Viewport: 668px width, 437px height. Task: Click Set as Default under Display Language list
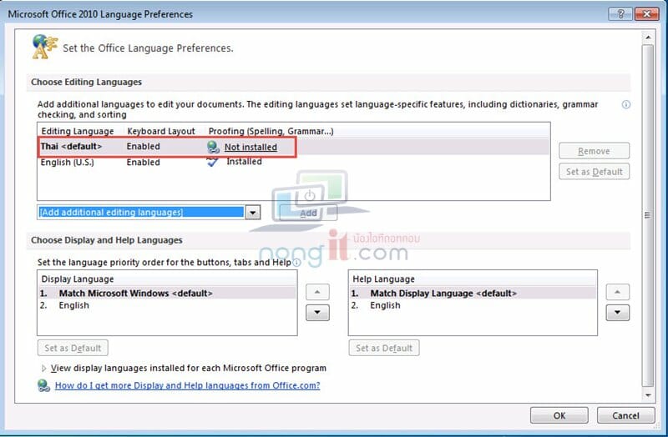73,348
